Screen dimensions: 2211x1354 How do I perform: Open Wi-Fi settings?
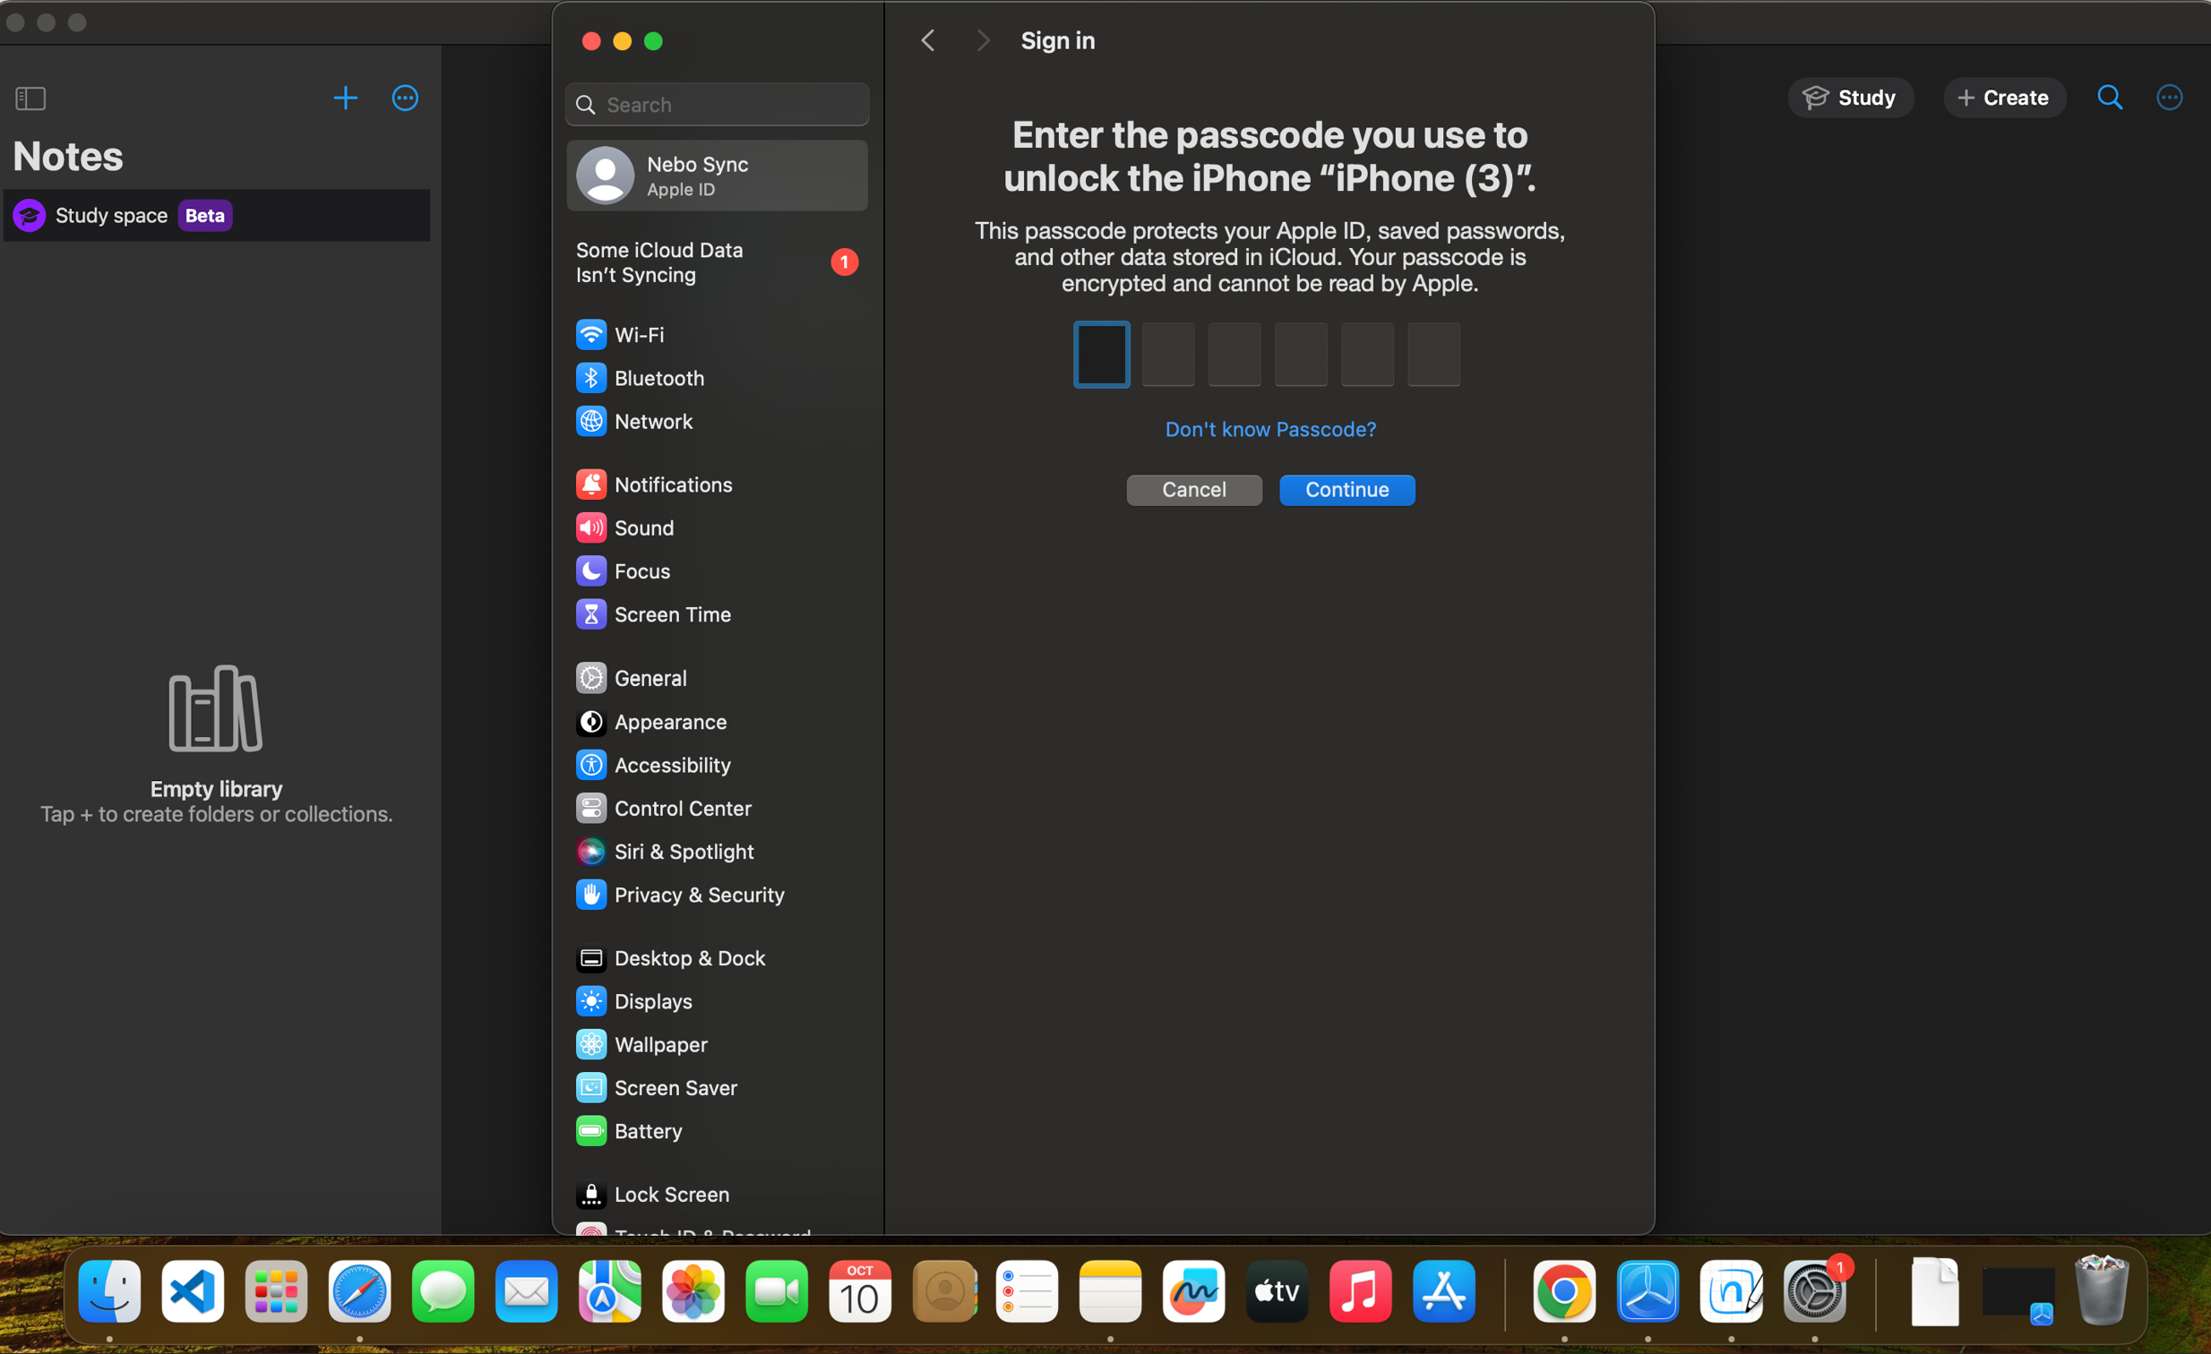[639, 334]
